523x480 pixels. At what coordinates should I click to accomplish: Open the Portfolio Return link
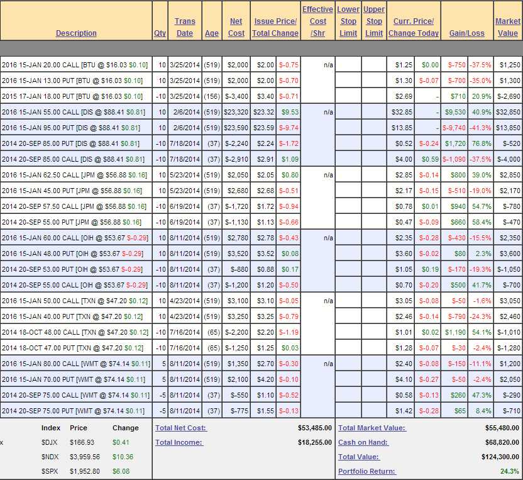click(367, 471)
